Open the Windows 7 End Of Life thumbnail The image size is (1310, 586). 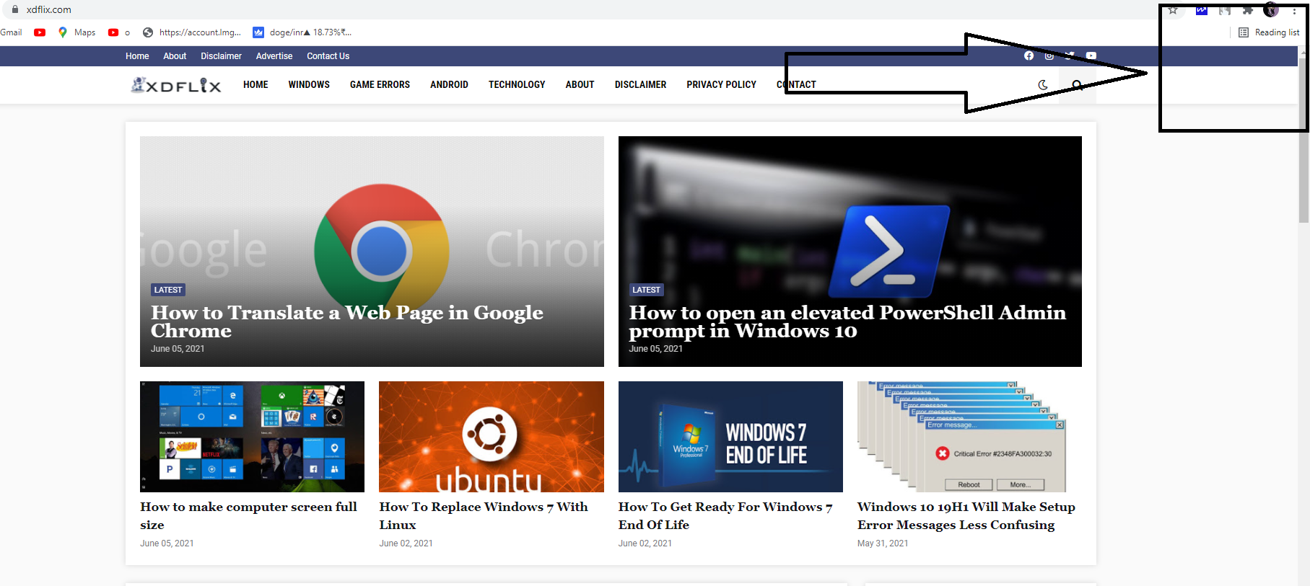[x=730, y=437]
